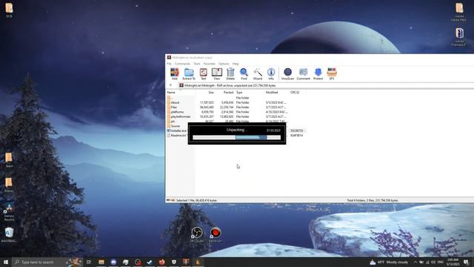Open the Windows Start menu

tap(6, 262)
